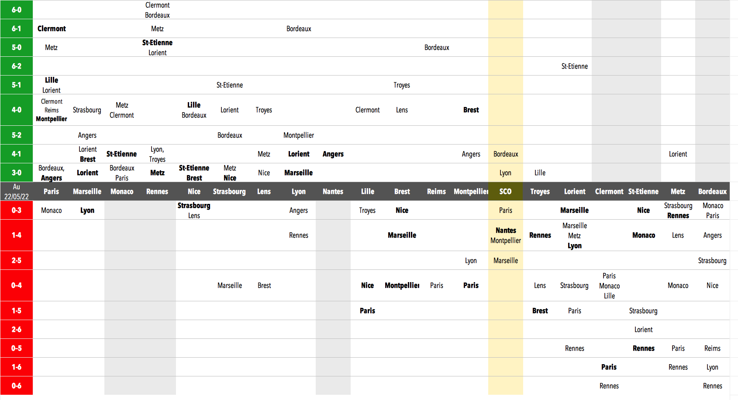Select the Troyes team column header

coord(540,192)
